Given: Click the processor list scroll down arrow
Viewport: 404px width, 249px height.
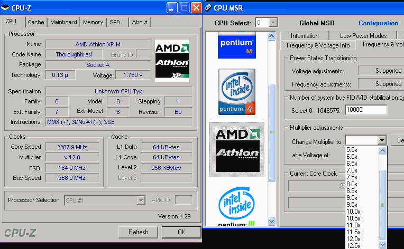Looking at the screenshot, I should (272, 221).
